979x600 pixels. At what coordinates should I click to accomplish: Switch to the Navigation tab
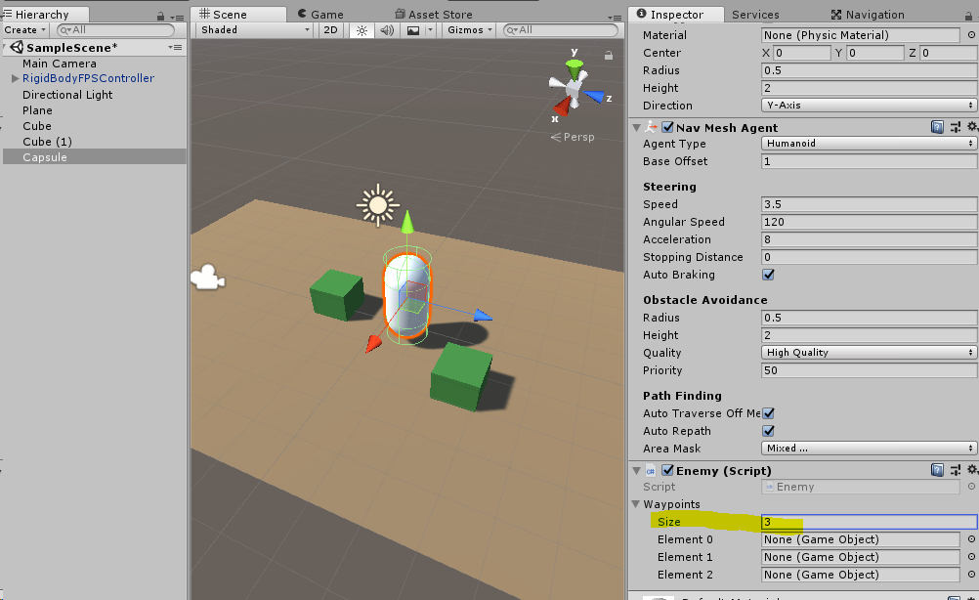(x=867, y=15)
